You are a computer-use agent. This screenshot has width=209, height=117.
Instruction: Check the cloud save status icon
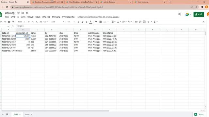point(27,13)
